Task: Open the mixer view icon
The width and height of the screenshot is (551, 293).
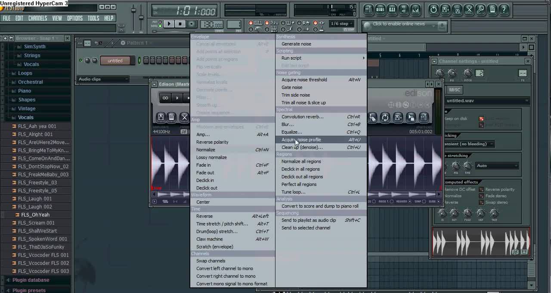Action: point(415,9)
